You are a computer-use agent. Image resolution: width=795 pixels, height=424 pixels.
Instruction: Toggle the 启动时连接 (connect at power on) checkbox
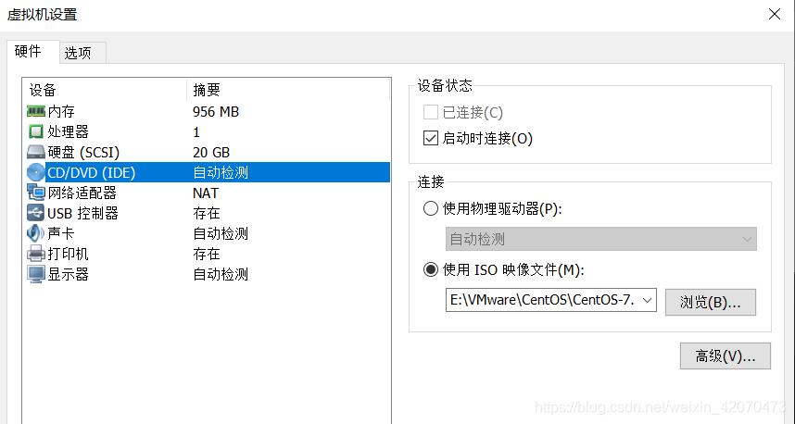point(430,139)
